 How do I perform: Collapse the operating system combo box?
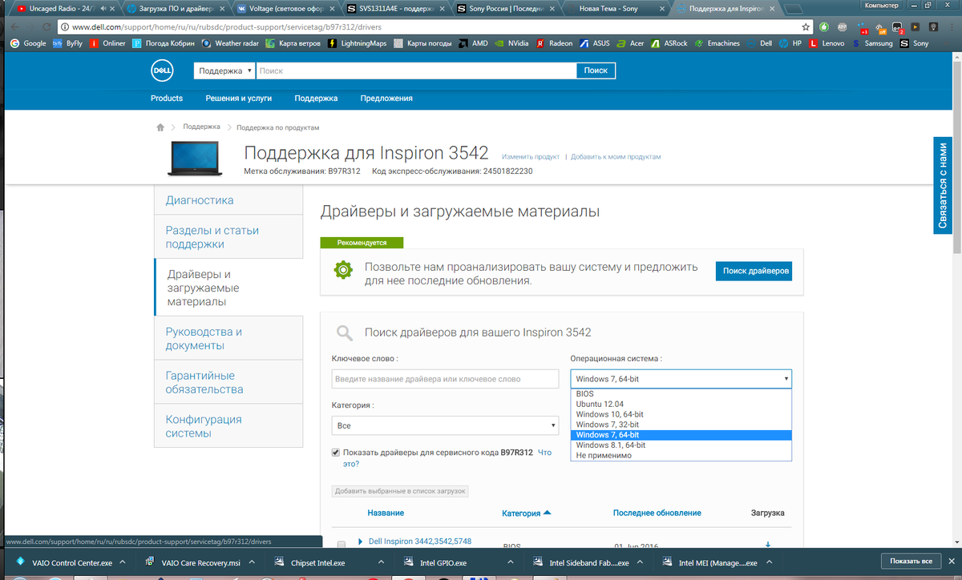click(681, 378)
